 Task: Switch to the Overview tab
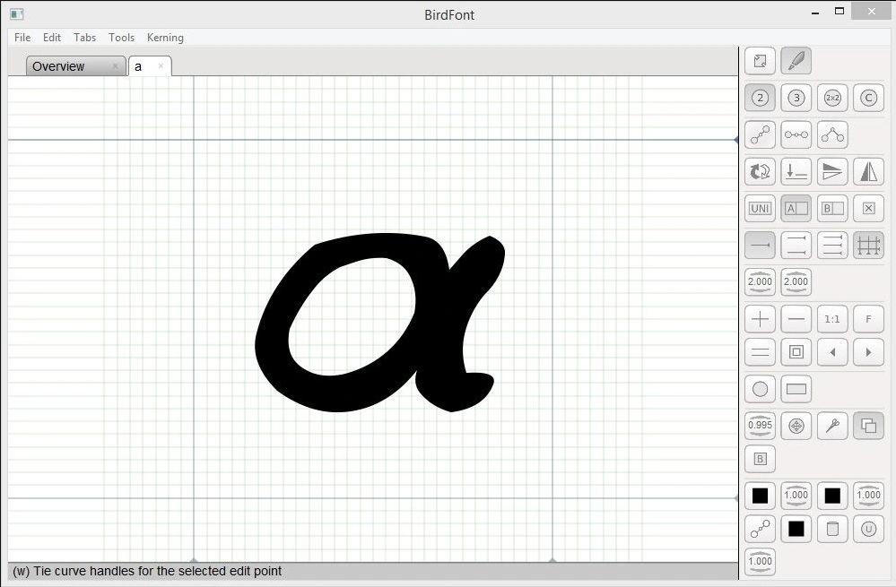59,66
